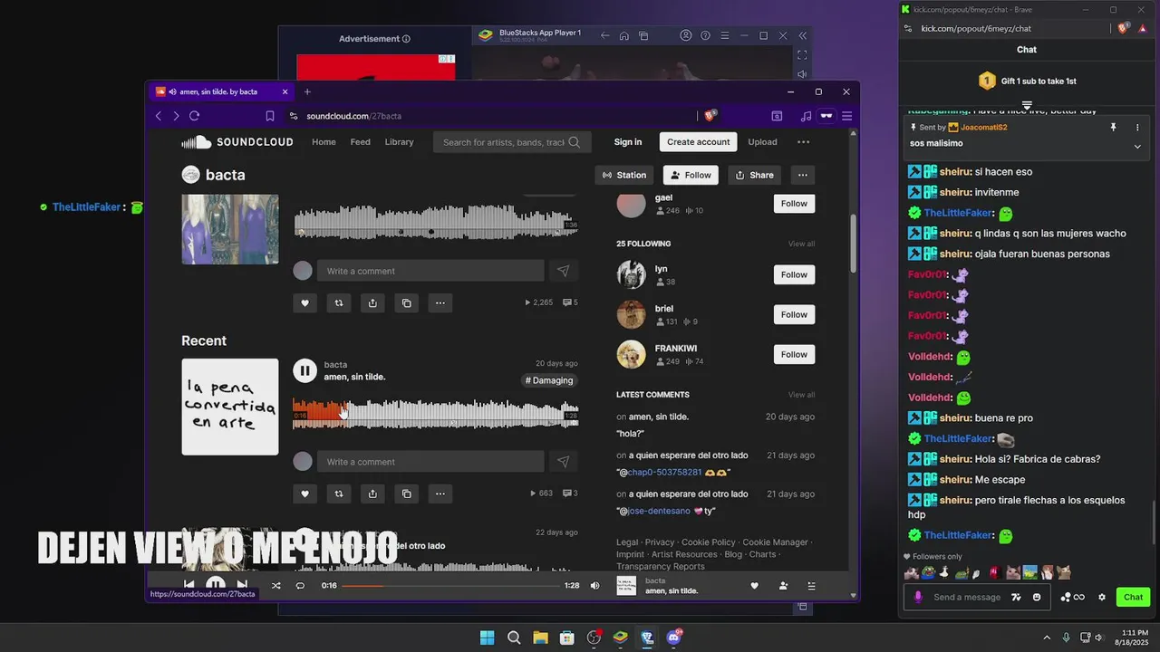
Task: Seek on the bottom player progress bar
Action: (450, 586)
